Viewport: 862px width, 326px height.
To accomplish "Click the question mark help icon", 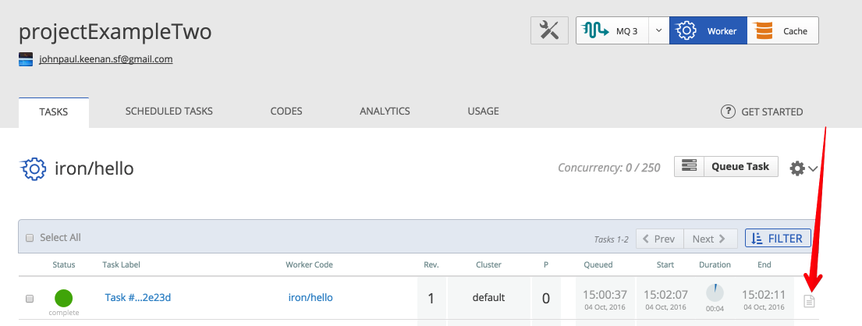I will coord(728,112).
